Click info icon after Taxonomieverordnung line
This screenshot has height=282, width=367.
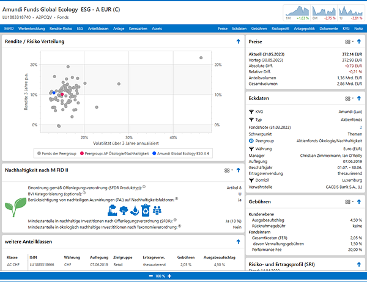click(179, 226)
